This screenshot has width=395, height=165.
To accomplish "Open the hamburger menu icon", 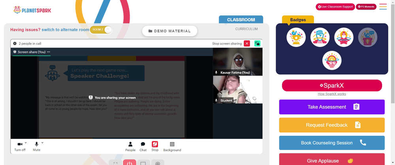I will tap(383, 7).
